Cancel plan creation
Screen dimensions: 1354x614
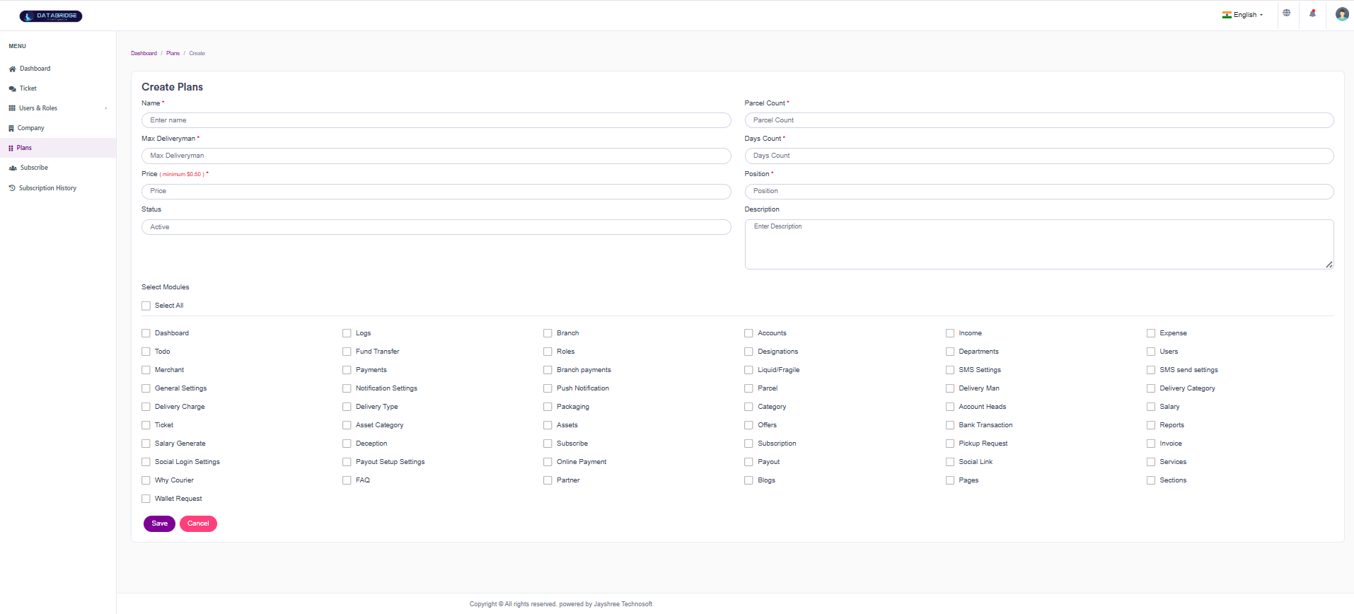coord(198,523)
